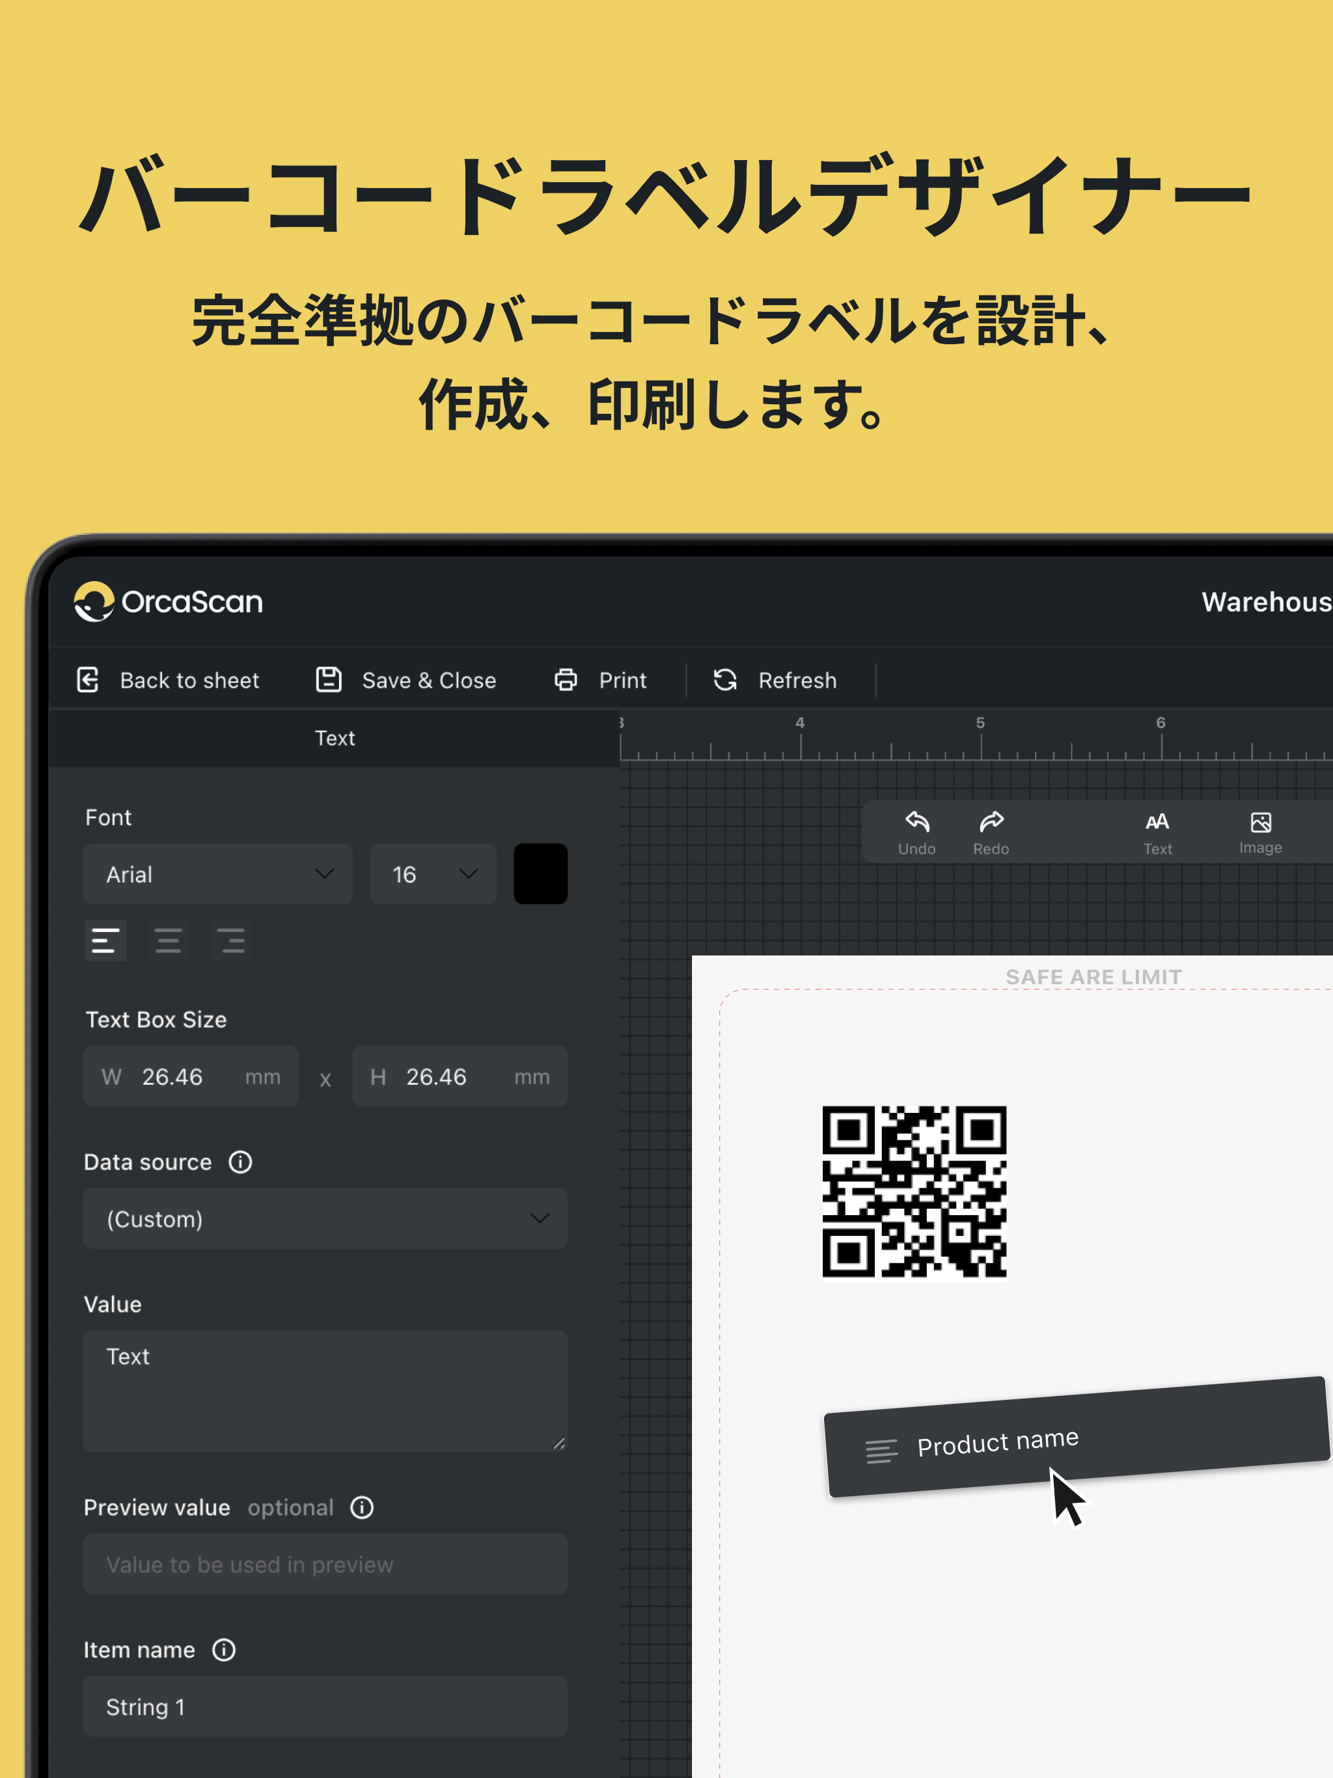Open the font size 16 dropdown
The image size is (1333, 1778).
coord(433,874)
